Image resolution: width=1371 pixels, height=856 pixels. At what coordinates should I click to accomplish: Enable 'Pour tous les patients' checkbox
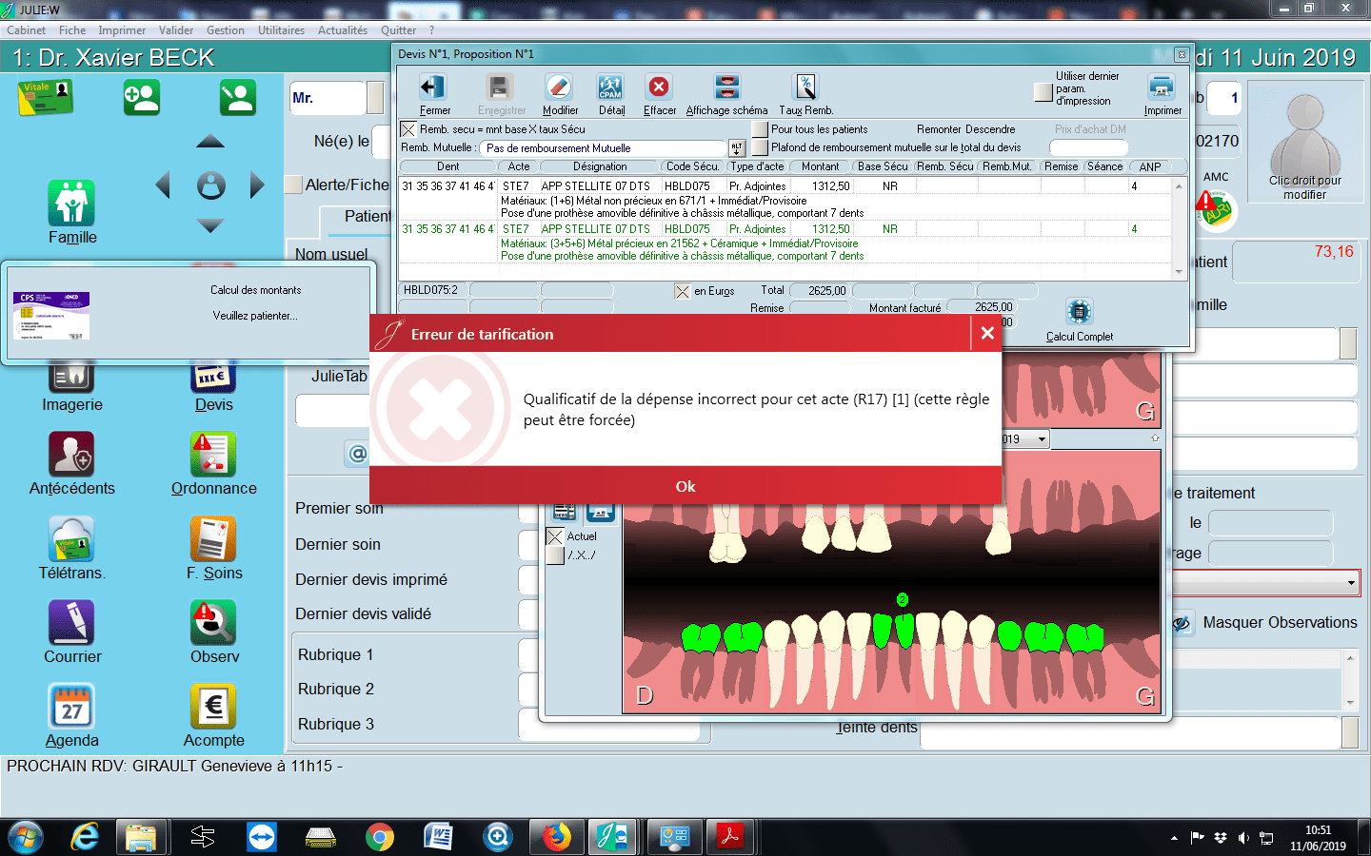click(x=760, y=129)
